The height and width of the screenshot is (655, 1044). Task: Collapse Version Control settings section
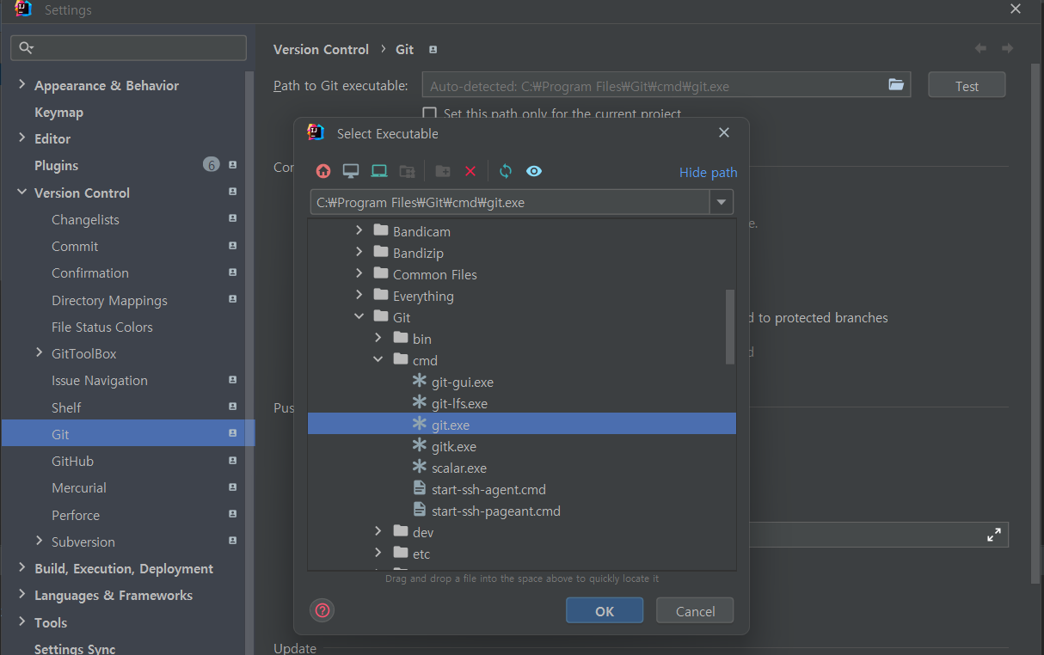pyautogui.click(x=22, y=193)
